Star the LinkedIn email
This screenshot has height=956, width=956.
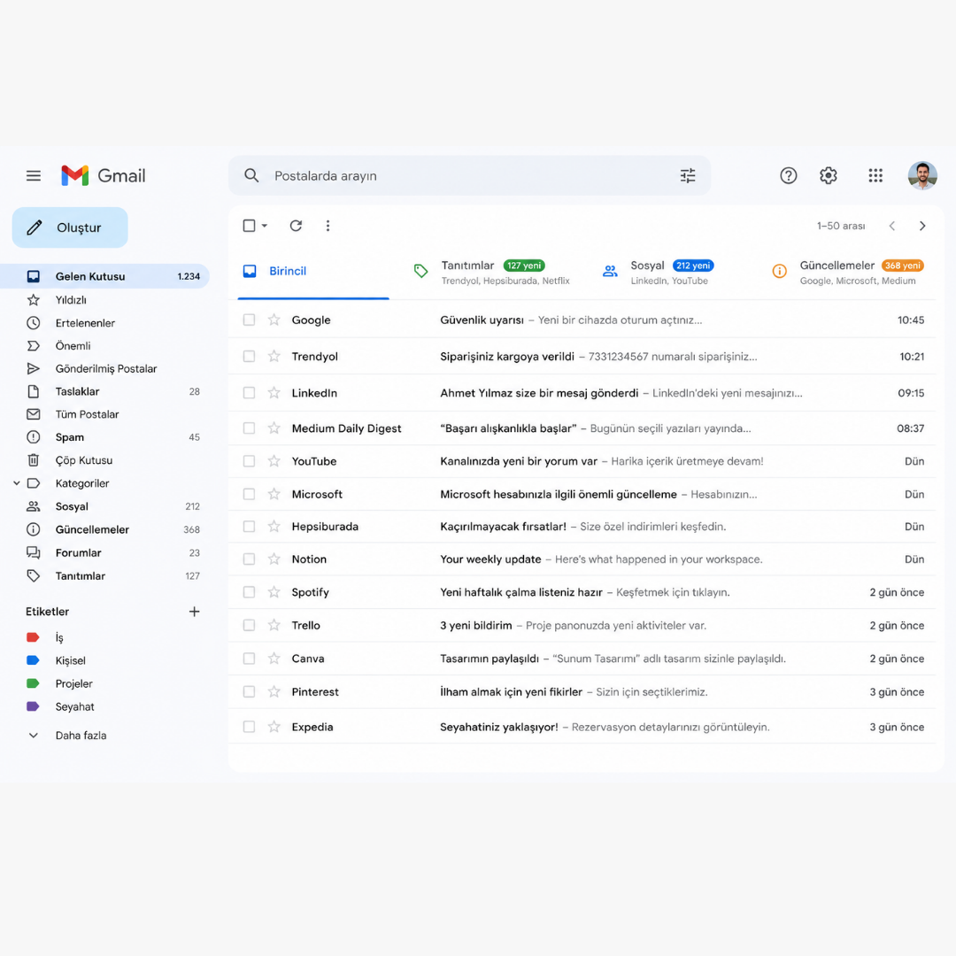(x=274, y=393)
